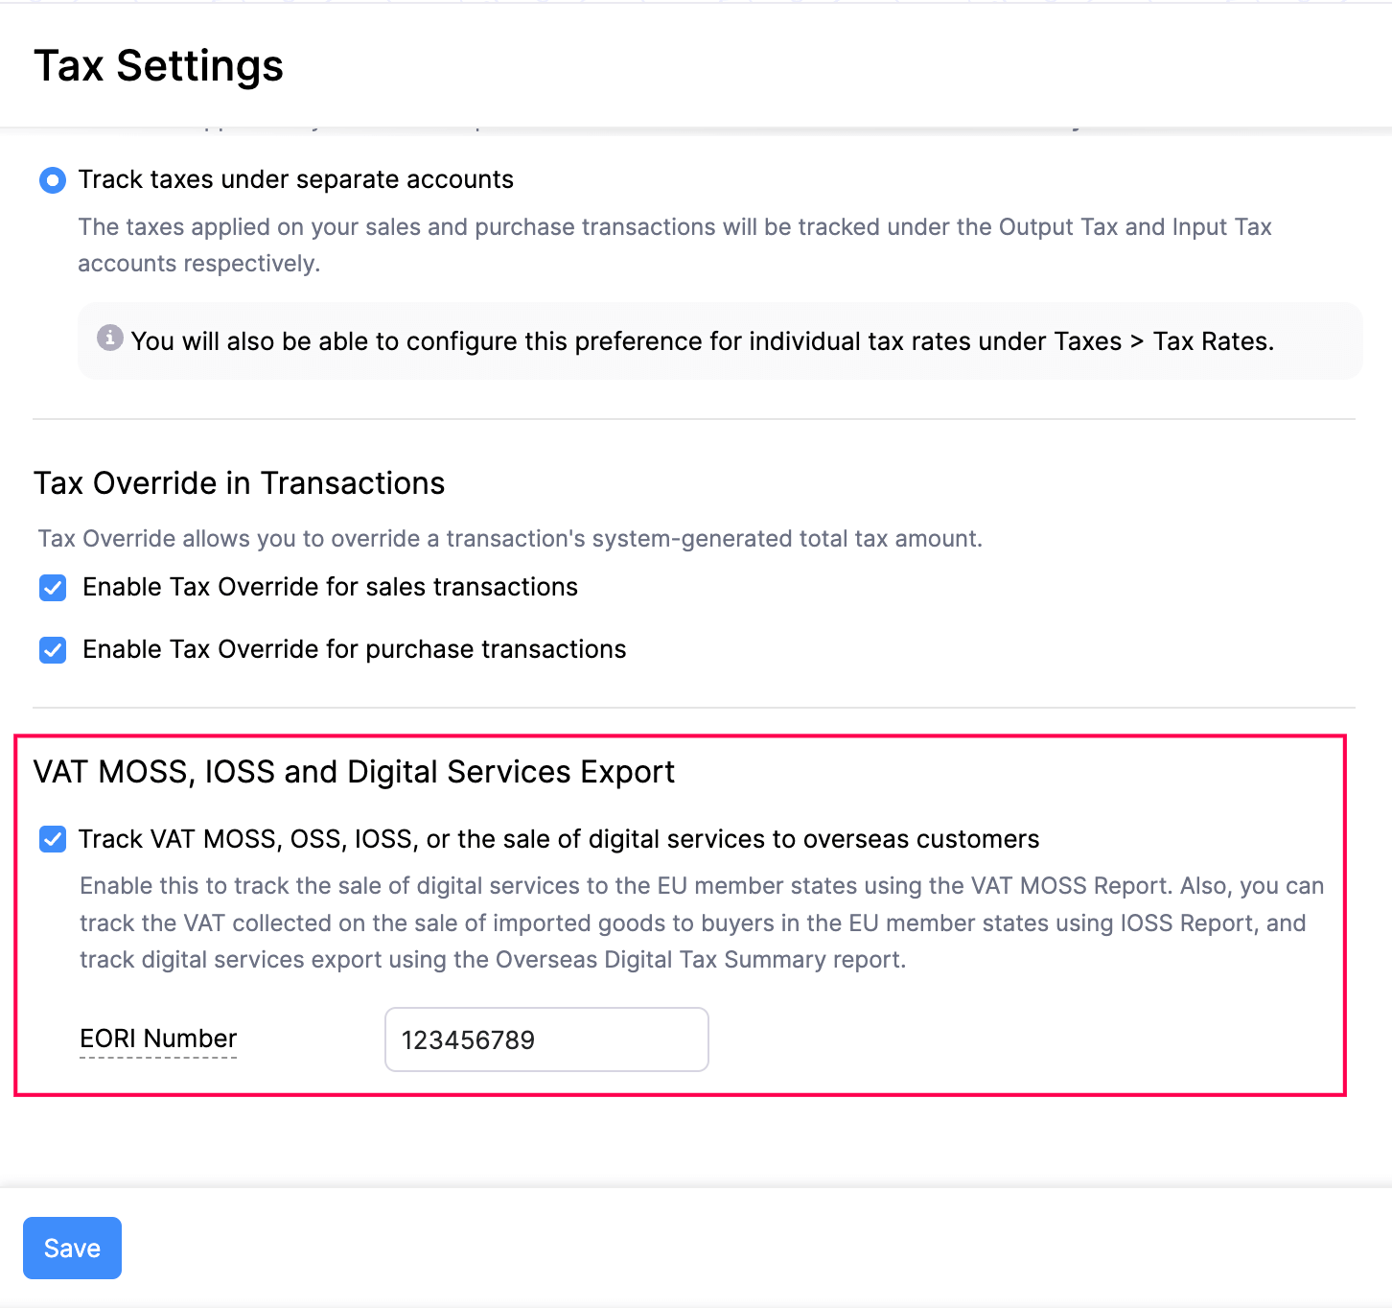Click "Tax Rates." at the end of the note
This screenshot has height=1308, width=1392.
tap(1213, 341)
